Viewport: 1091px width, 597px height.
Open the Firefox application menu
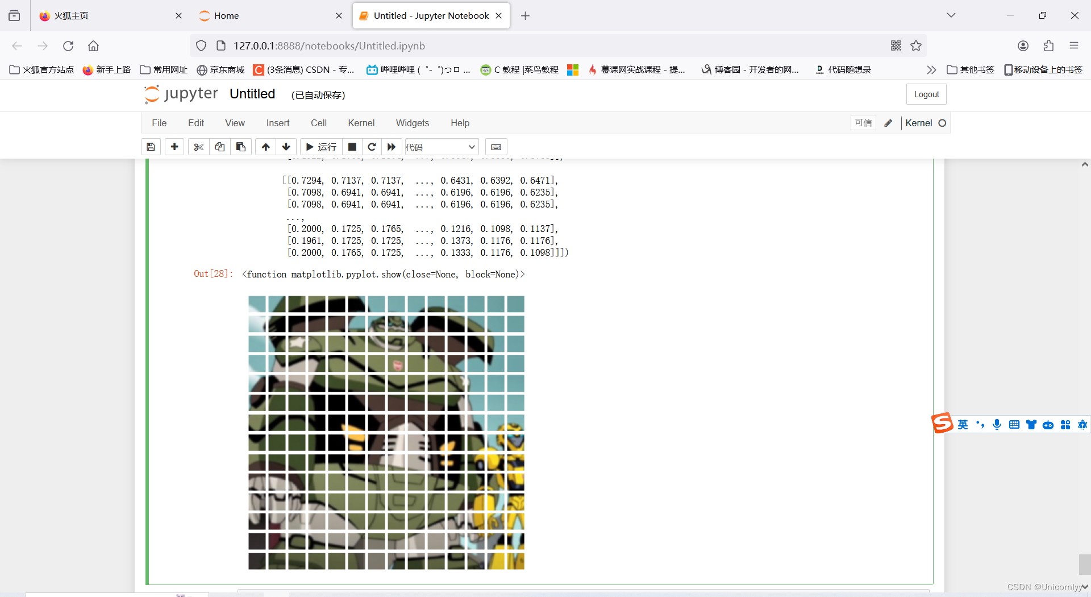(x=1074, y=45)
